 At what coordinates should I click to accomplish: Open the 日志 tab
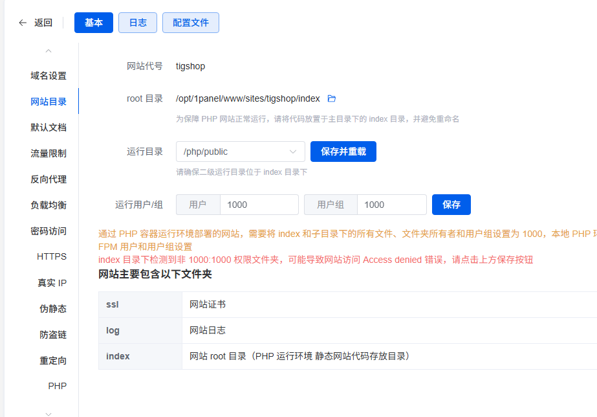138,23
